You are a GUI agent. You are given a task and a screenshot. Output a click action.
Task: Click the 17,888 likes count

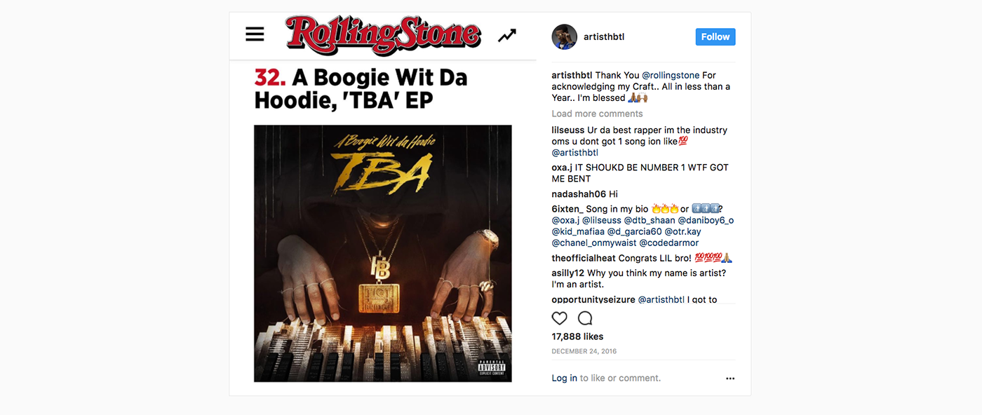[577, 336]
